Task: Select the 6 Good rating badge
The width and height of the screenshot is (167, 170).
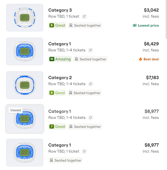Action: tap(57, 93)
